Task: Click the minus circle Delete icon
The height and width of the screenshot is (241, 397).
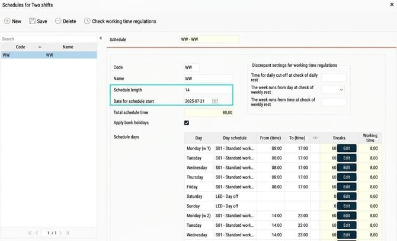Action: click(x=58, y=21)
